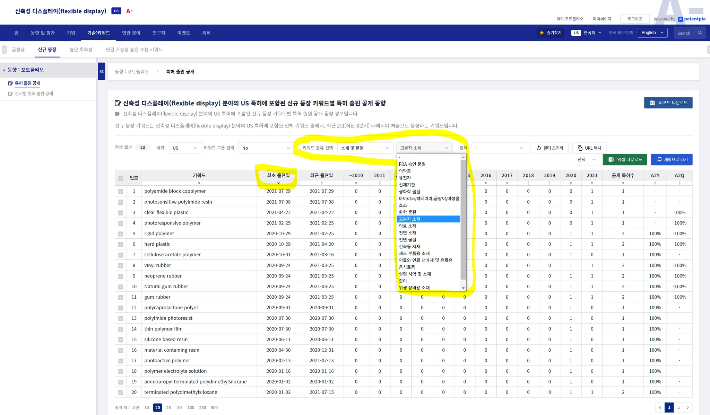The image size is (710, 415).
Task: Check the polyamide block copolymer row
Action: 121,191
